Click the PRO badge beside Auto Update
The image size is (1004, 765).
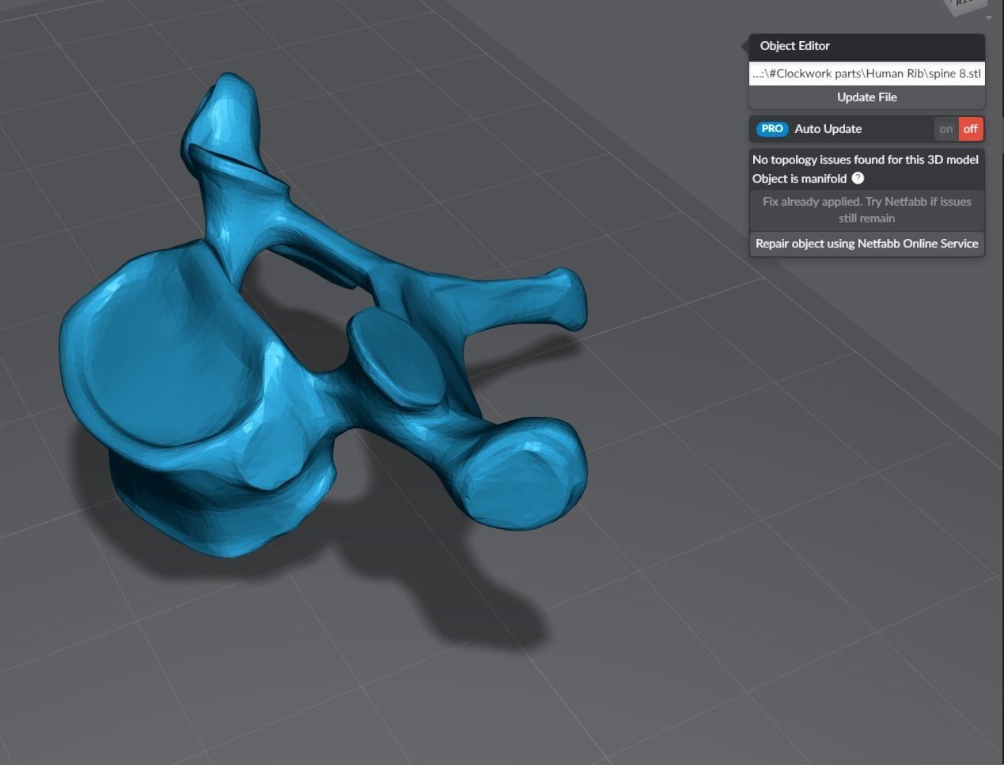tap(771, 129)
